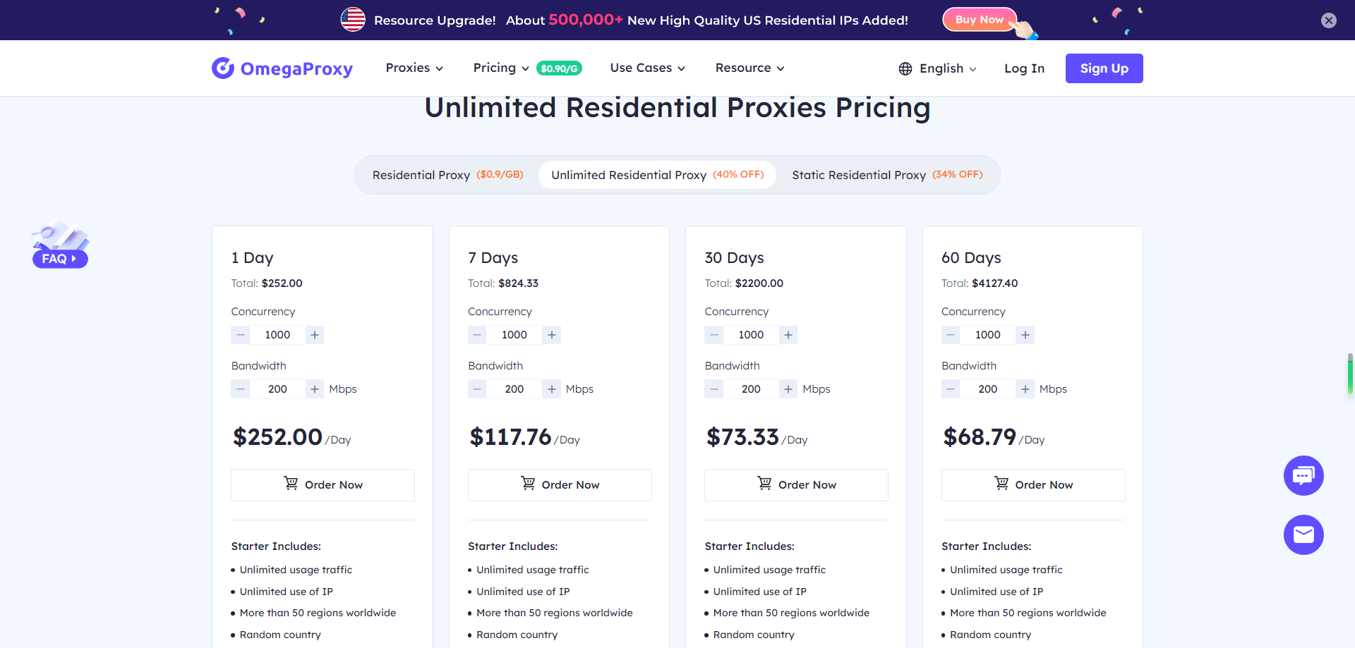Dismiss the top promotional banner
The height and width of the screenshot is (648, 1355).
point(1328,20)
